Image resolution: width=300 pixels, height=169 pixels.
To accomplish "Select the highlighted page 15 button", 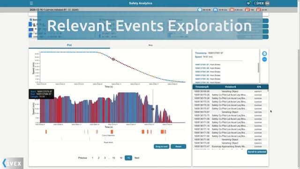I will coord(128,158).
